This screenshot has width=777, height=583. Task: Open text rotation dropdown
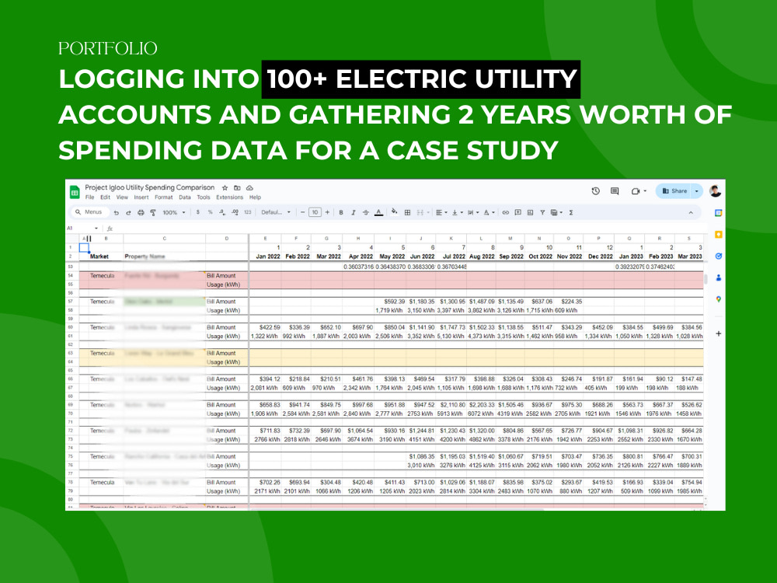[x=489, y=213]
